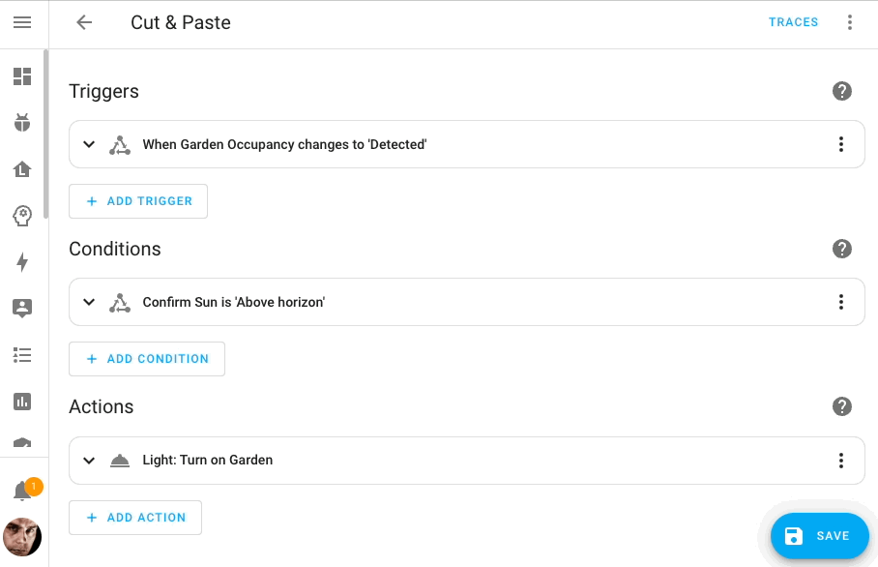Expand the Sun 'Above horizon' condition row

point(89,302)
